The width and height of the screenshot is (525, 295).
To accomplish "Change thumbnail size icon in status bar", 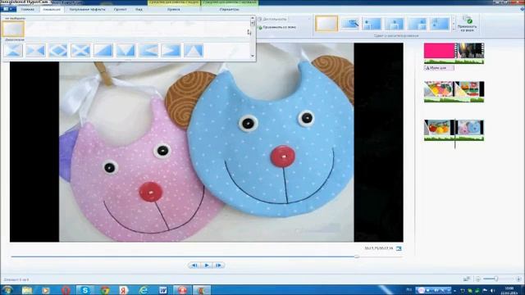I will pos(467,279).
